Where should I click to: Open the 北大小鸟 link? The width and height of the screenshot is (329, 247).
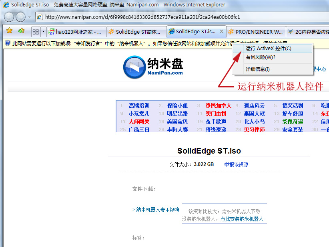coord(254,121)
